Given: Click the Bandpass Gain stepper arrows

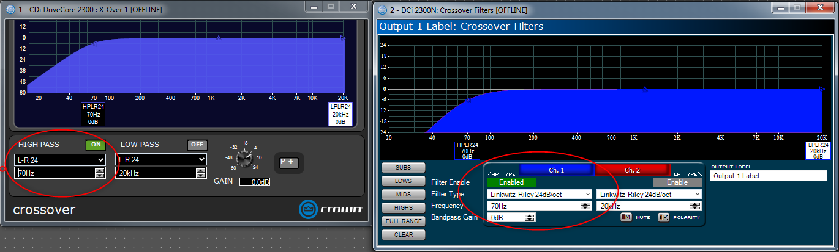Looking at the screenshot, I should 530,217.
